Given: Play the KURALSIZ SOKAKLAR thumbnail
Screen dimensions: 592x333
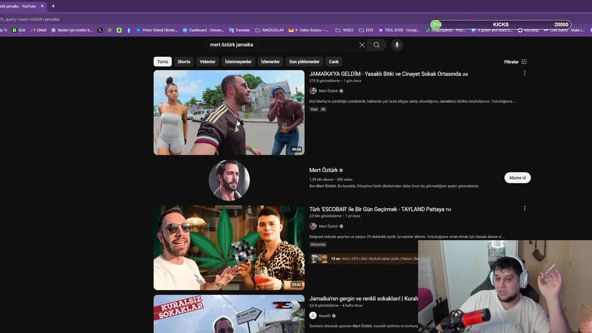Looking at the screenshot, I should (x=229, y=314).
